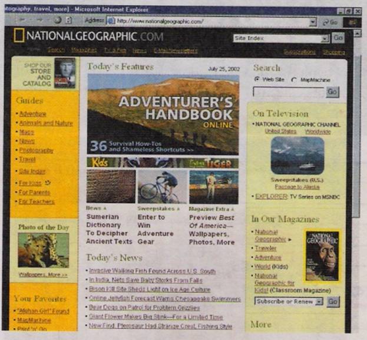Click the address bar URL field
Viewport: 367px width, 340px height.
tap(209, 22)
